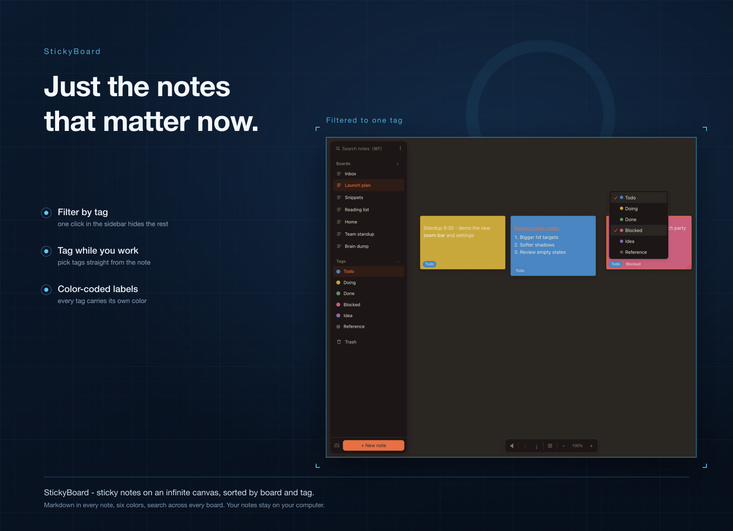Click the Todo tag chip on the yellow note

point(430,264)
